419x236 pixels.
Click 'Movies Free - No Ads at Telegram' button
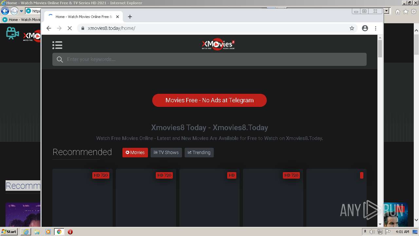coord(209,100)
